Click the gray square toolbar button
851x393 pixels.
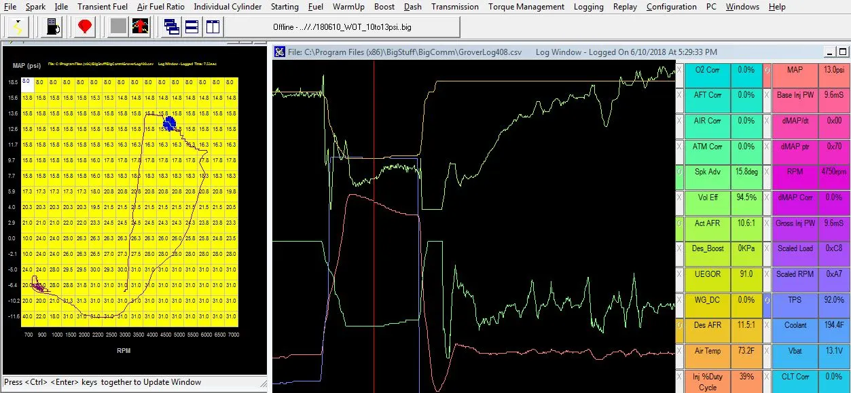(118, 27)
